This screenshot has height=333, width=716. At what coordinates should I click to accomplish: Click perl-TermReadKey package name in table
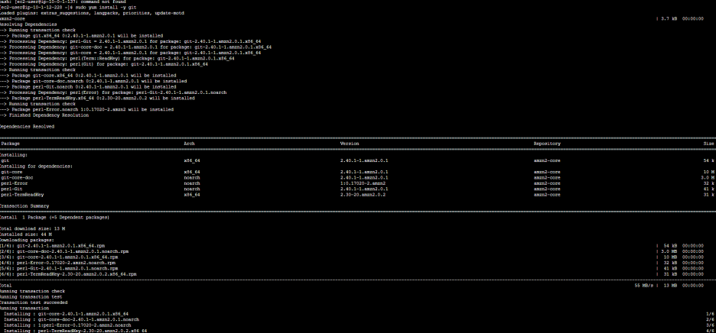pyautogui.click(x=22, y=195)
